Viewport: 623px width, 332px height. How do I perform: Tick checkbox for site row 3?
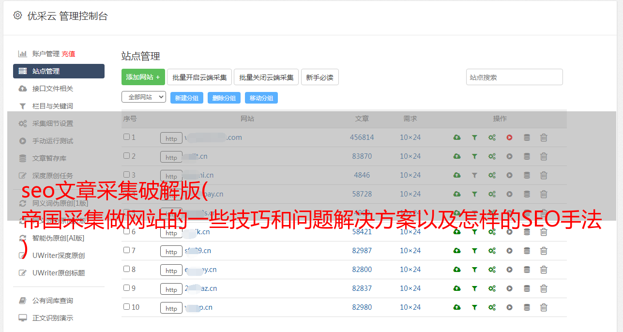click(x=126, y=175)
